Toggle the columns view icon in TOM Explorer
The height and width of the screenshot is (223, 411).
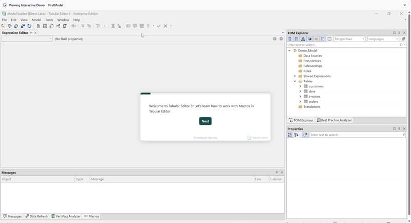329,39
